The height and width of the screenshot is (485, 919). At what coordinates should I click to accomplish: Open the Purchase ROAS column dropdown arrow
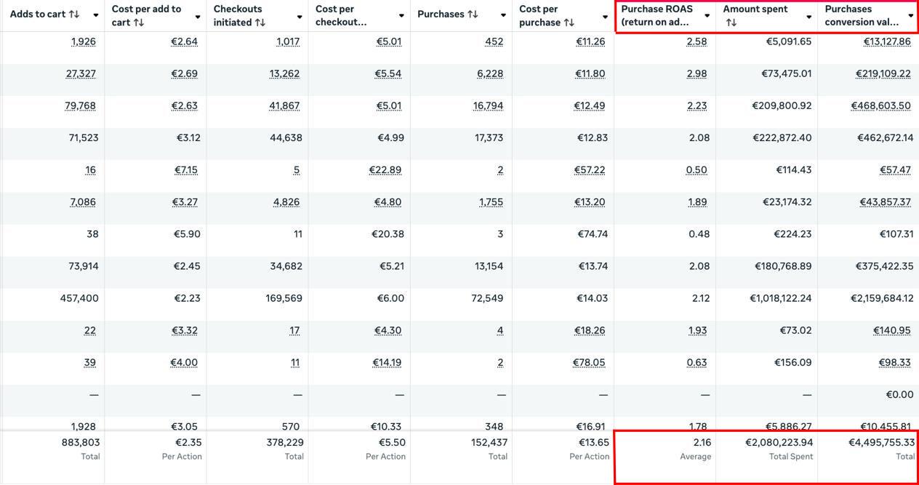tap(707, 16)
